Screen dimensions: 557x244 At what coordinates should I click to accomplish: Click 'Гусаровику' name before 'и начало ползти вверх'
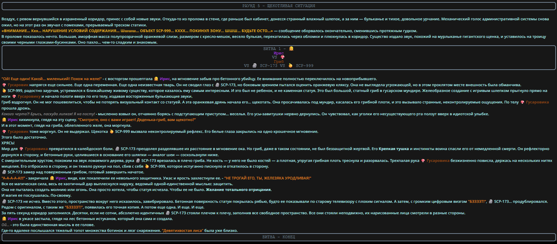(29, 96)
